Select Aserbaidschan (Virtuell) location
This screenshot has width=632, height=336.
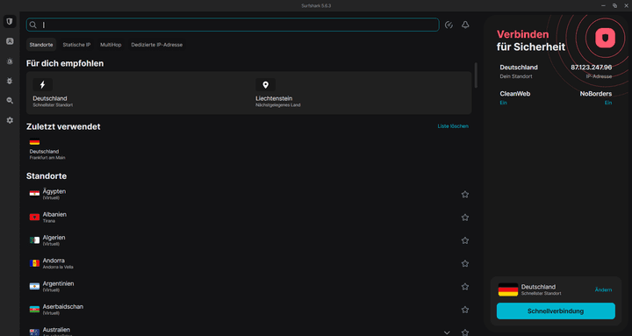[248, 309]
